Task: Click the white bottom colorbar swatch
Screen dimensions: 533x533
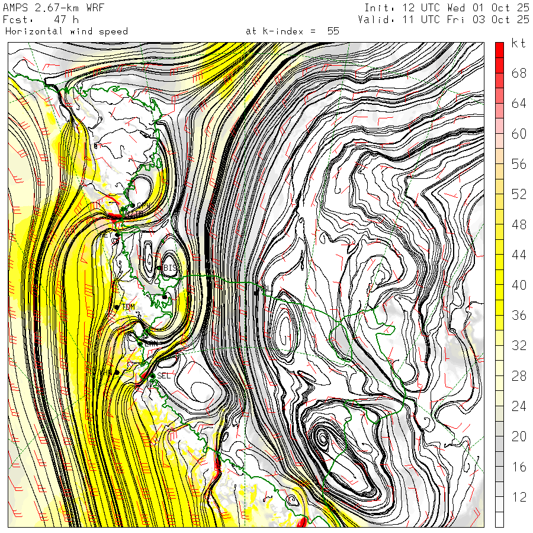Action: click(x=499, y=519)
